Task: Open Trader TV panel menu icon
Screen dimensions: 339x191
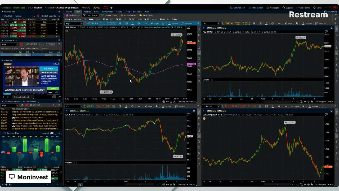Action: [59, 60]
